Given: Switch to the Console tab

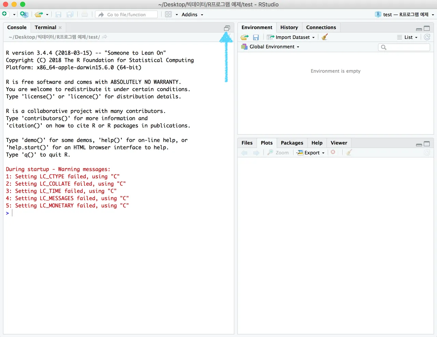Looking at the screenshot, I should (x=17, y=27).
